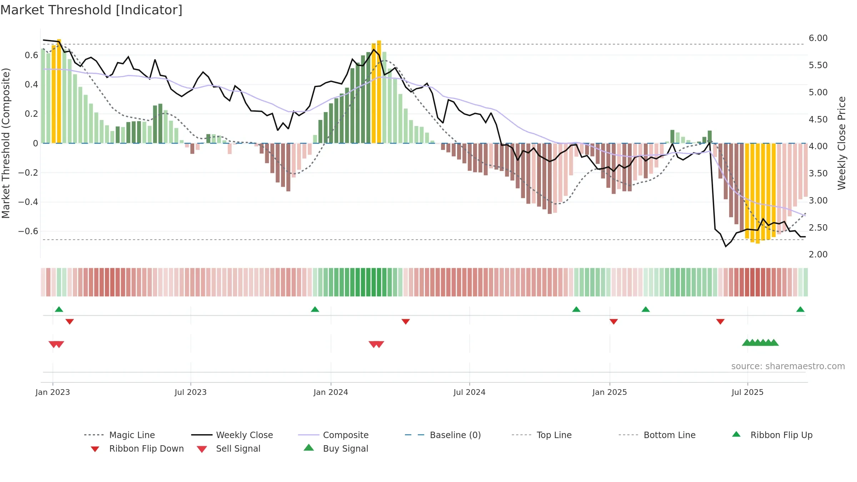Click the 3.00 price tick on the right axis
The image size is (857, 482).
pyautogui.click(x=818, y=201)
